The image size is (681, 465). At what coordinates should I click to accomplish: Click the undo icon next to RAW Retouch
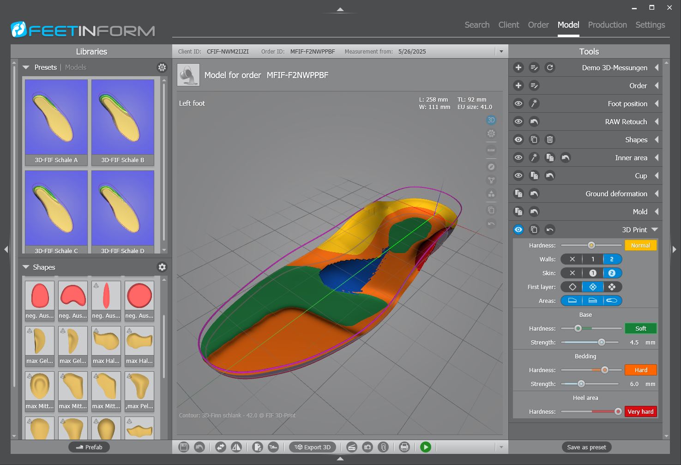tap(534, 121)
